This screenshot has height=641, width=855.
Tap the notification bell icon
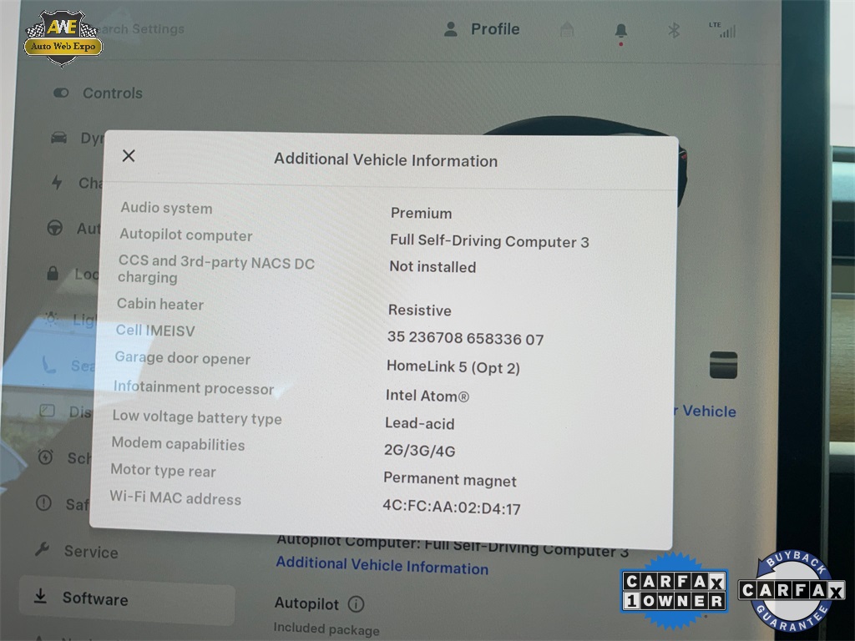620,31
